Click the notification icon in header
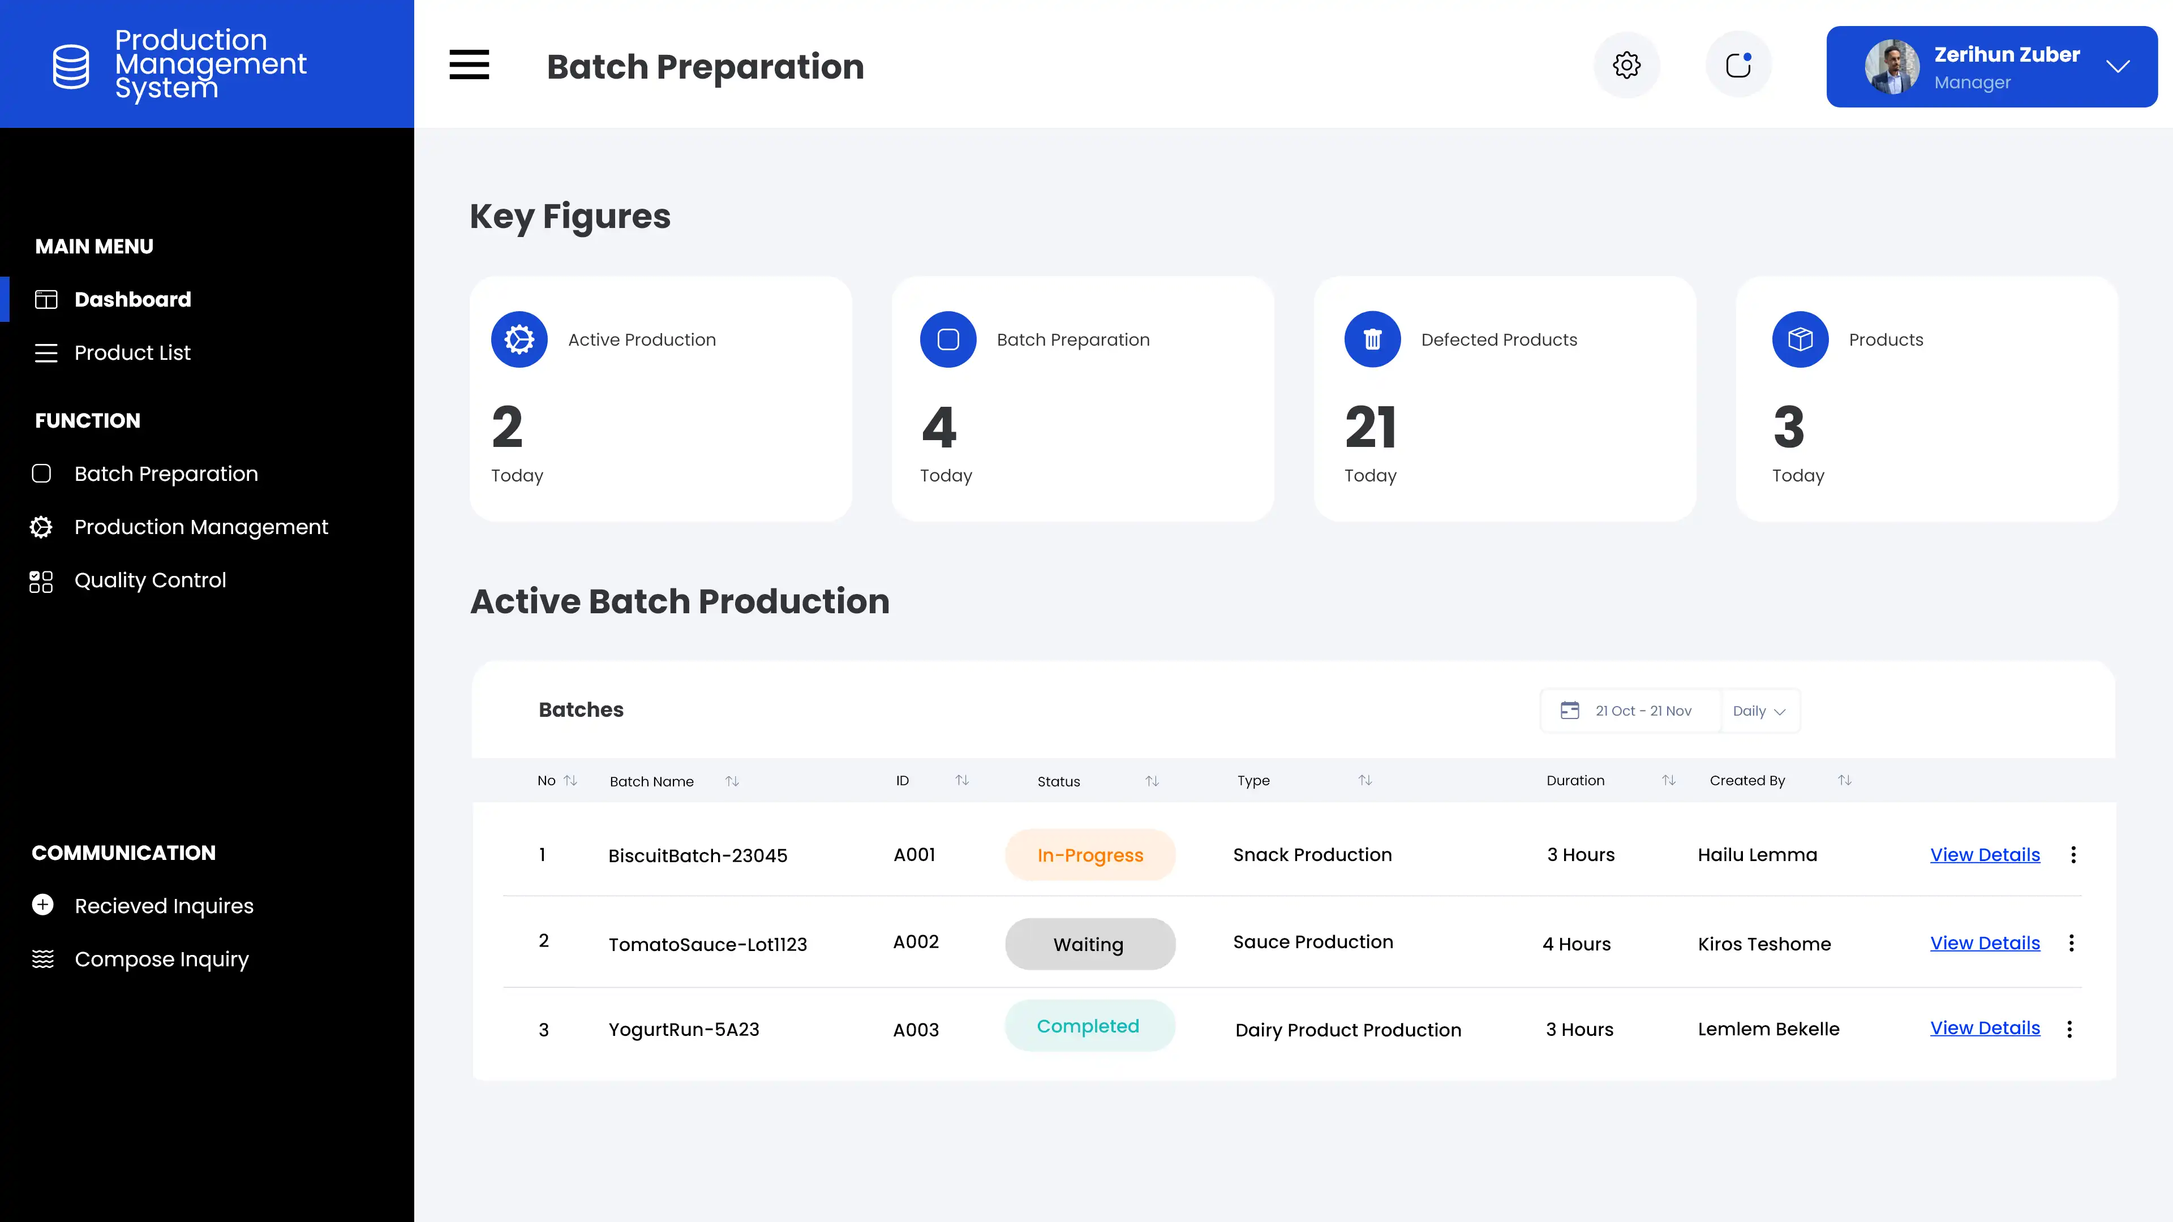 pos(1738,65)
